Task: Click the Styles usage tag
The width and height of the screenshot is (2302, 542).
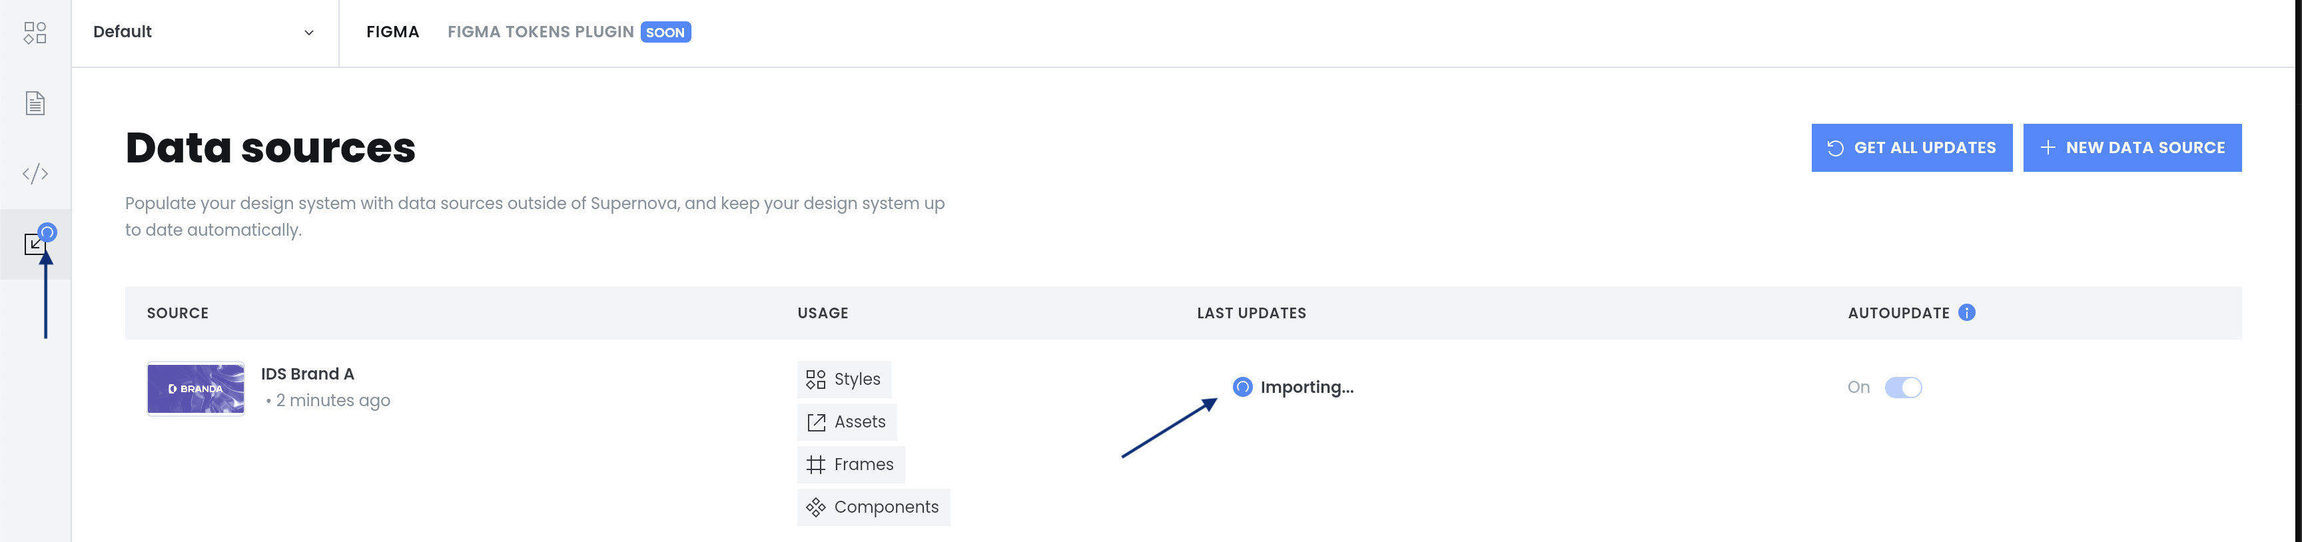Action: 843,380
